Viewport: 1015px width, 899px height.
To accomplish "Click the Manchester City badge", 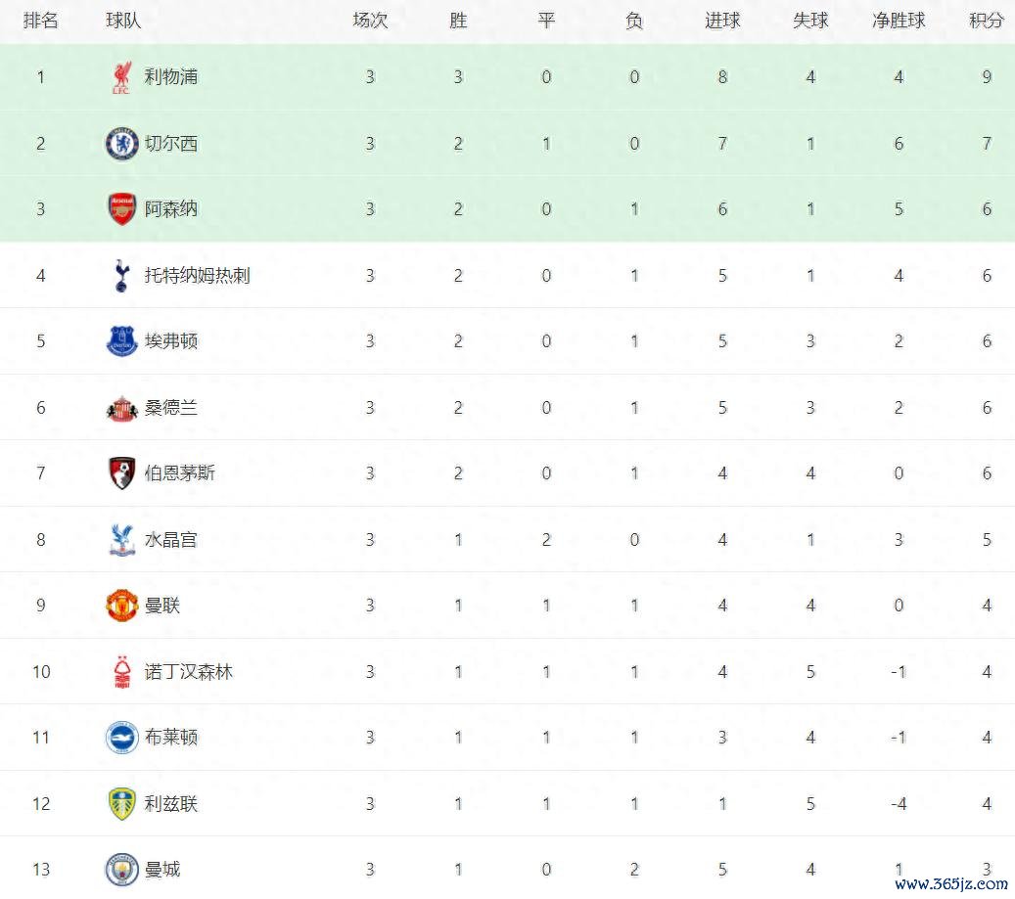I will point(121,870).
